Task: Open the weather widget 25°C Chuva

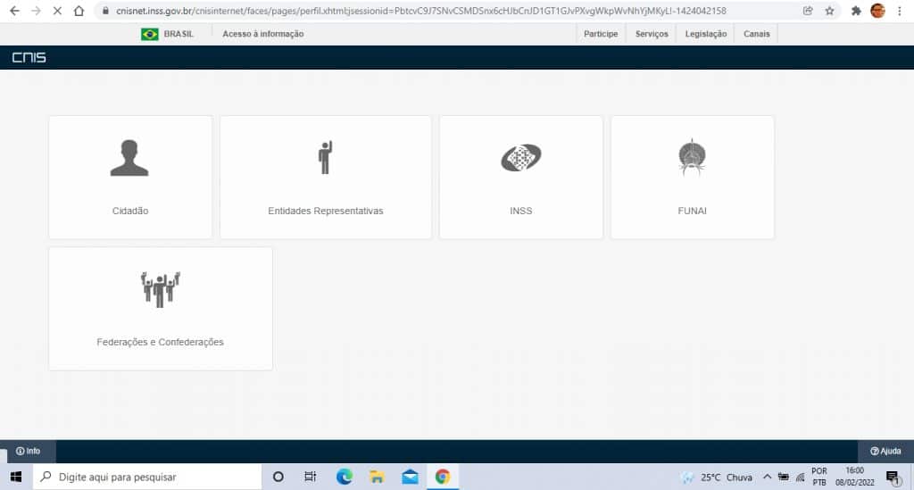Action: click(716, 478)
